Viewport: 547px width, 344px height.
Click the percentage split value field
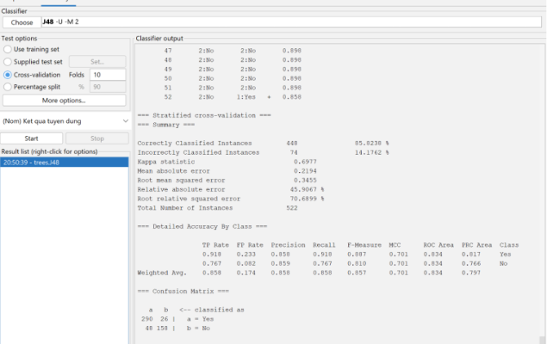(x=108, y=87)
